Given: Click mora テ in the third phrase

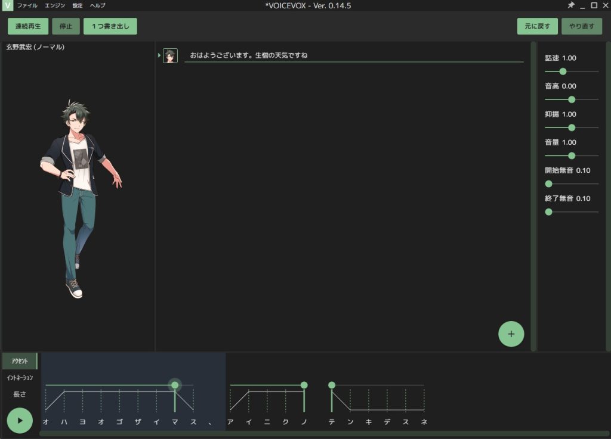Looking at the screenshot, I should 332,422.
